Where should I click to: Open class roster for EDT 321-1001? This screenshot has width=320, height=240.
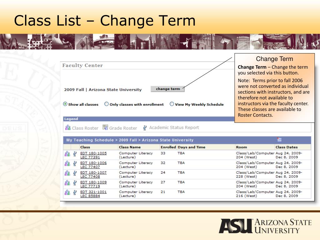coord(67,192)
